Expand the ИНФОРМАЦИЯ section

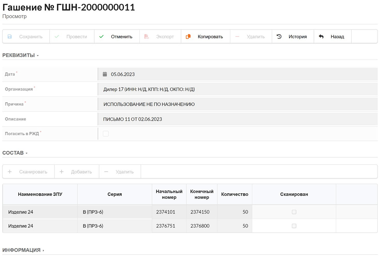click(x=23, y=250)
